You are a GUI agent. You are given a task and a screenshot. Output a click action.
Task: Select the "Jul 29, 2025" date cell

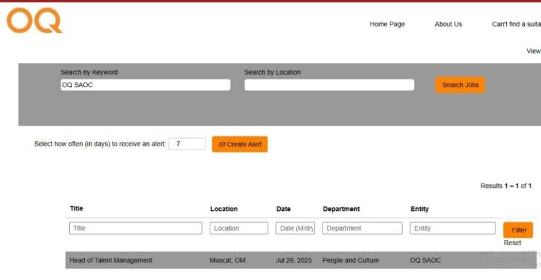294,260
